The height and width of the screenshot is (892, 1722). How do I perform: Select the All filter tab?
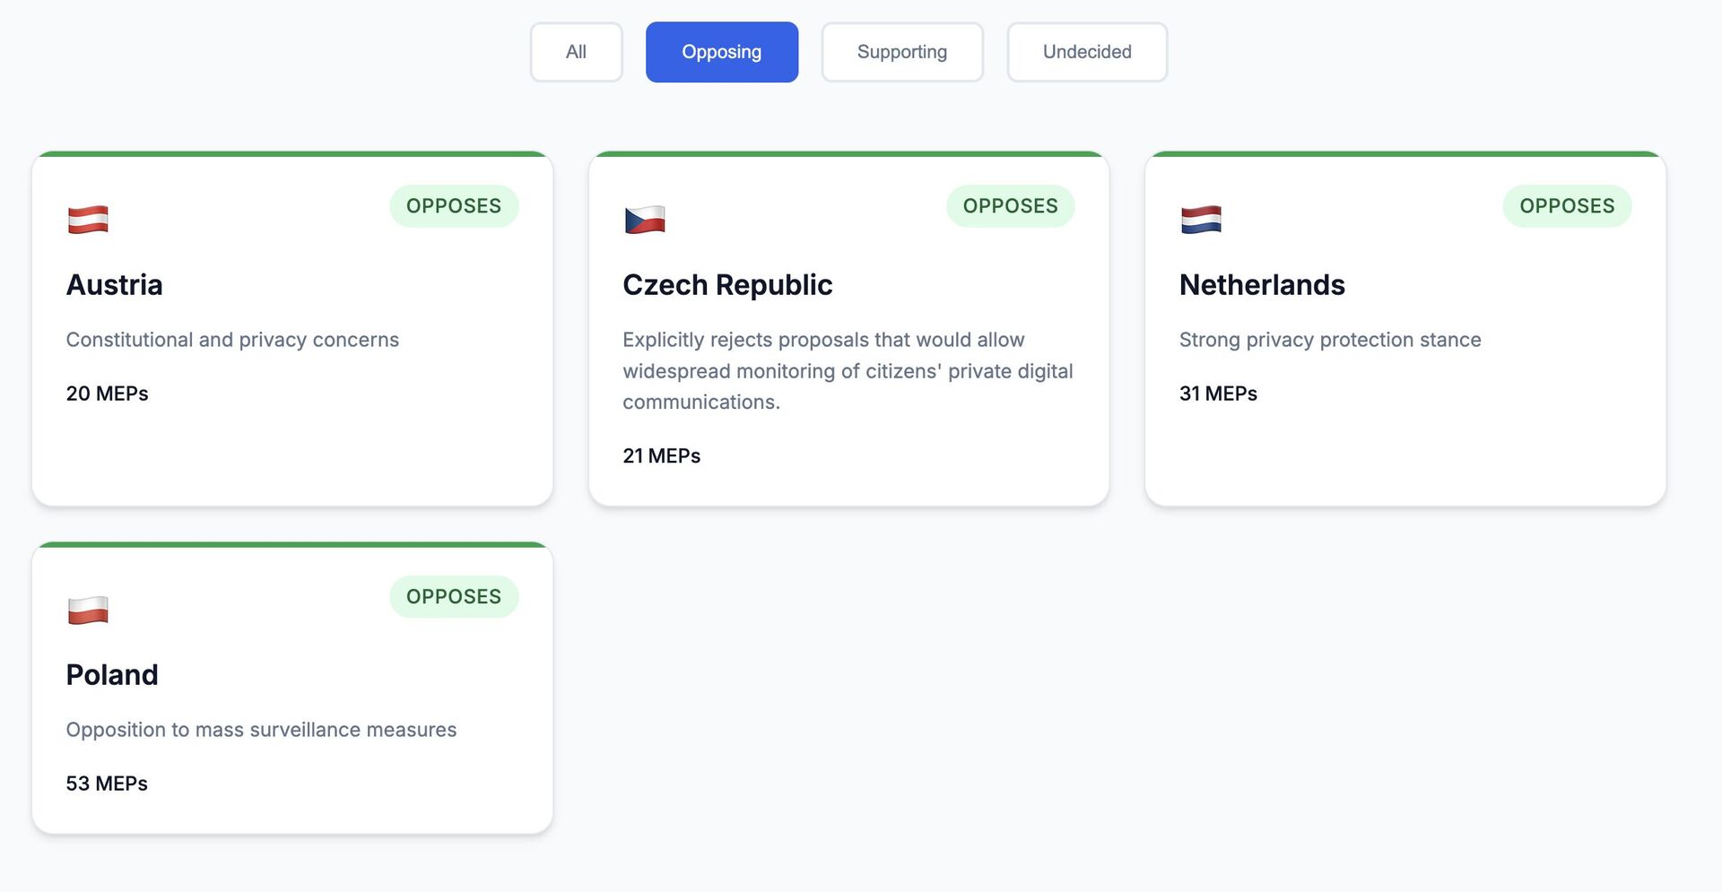[576, 52]
